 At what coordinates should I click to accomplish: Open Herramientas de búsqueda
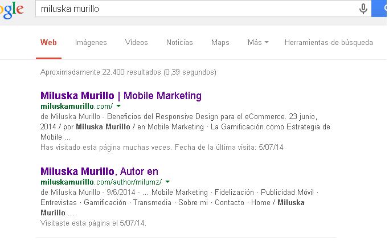point(329,42)
